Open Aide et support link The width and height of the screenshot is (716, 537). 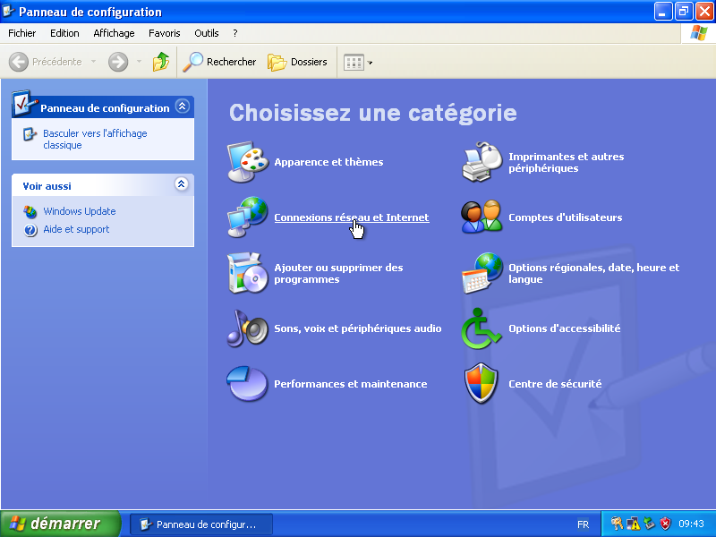coord(76,229)
